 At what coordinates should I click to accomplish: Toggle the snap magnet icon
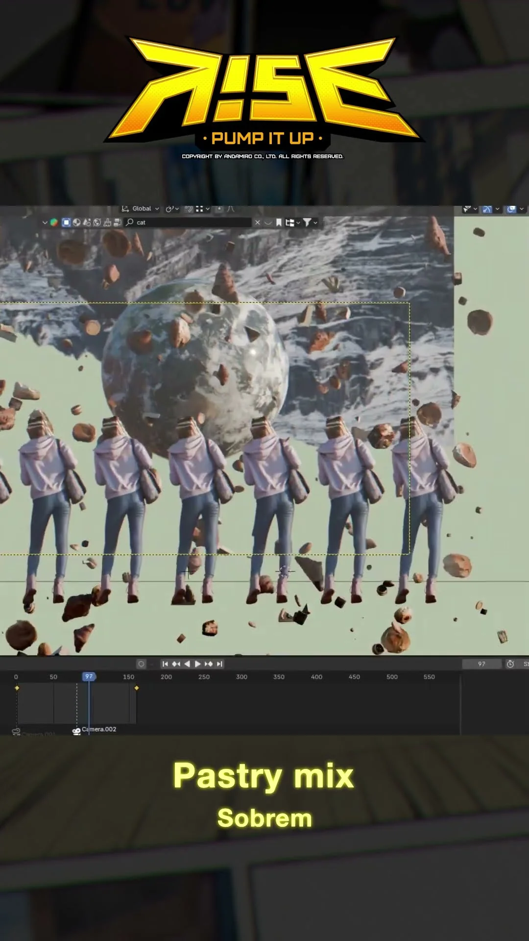189,209
